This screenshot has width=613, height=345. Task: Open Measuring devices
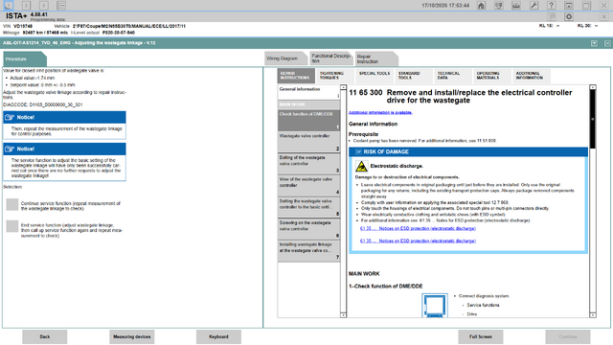pos(132,336)
